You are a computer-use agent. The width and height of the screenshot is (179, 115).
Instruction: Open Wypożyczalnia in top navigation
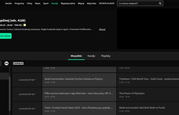68,4
